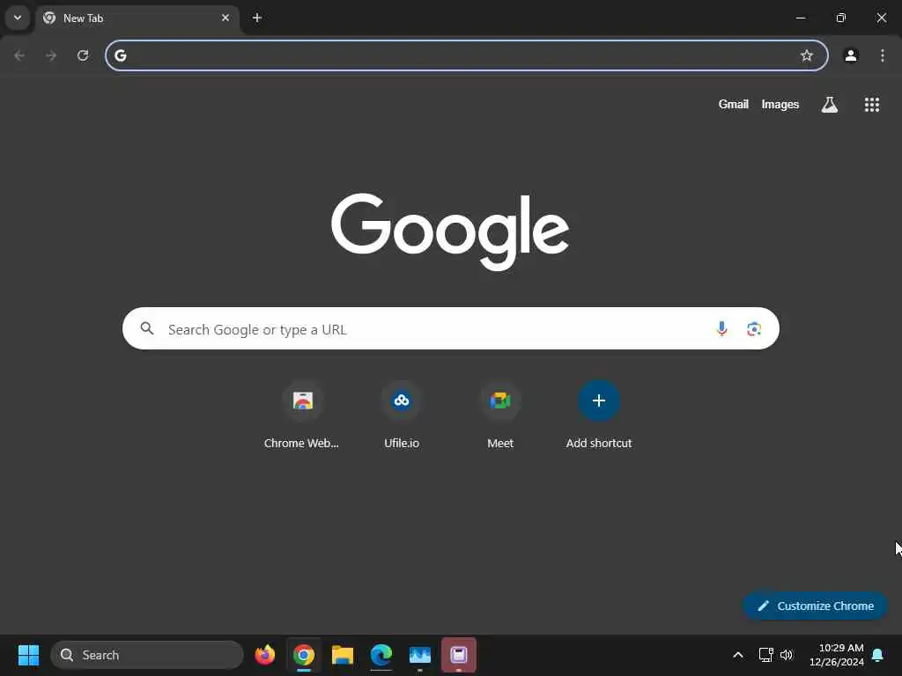This screenshot has width=902, height=676.
Task: Show hidden system tray icons
Action: 737,655
